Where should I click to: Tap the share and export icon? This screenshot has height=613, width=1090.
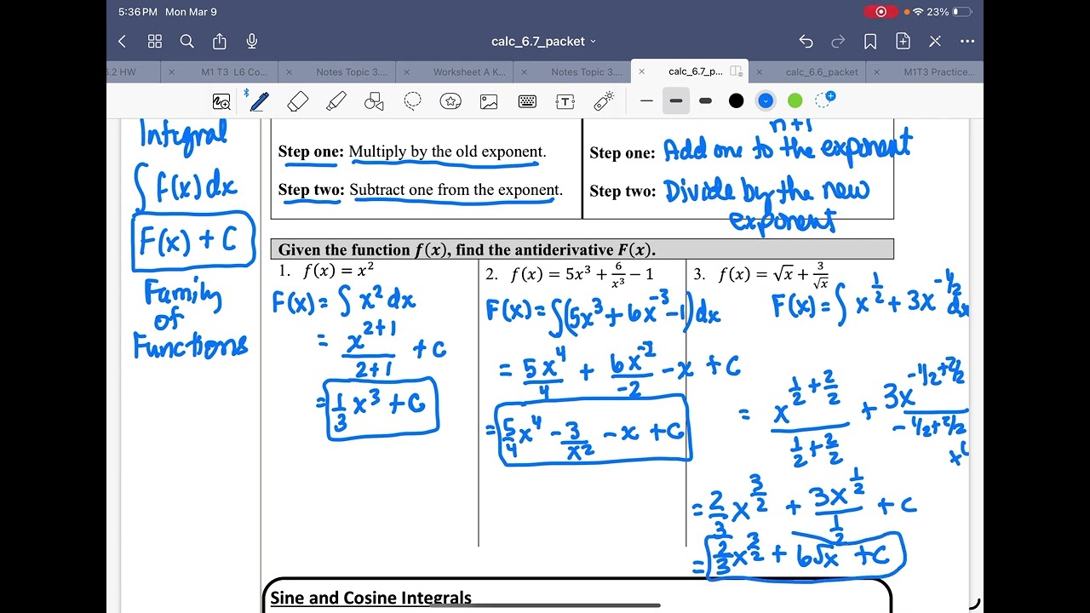[219, 41]
